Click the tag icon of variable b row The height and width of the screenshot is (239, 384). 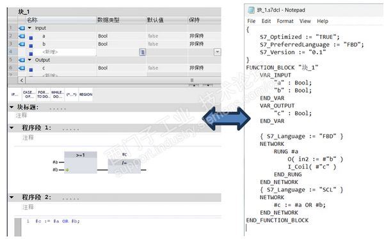pos(22,44)
